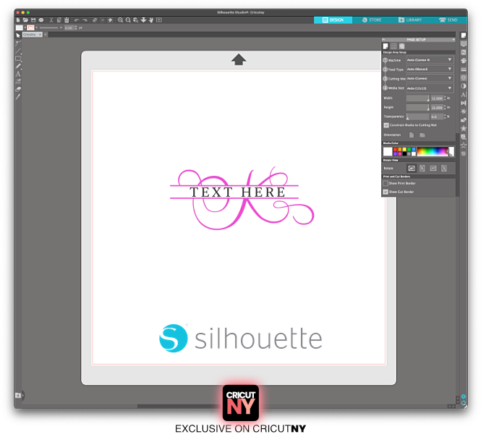
Task: Select the Knife tool
Action: click(x=18, y=96)
